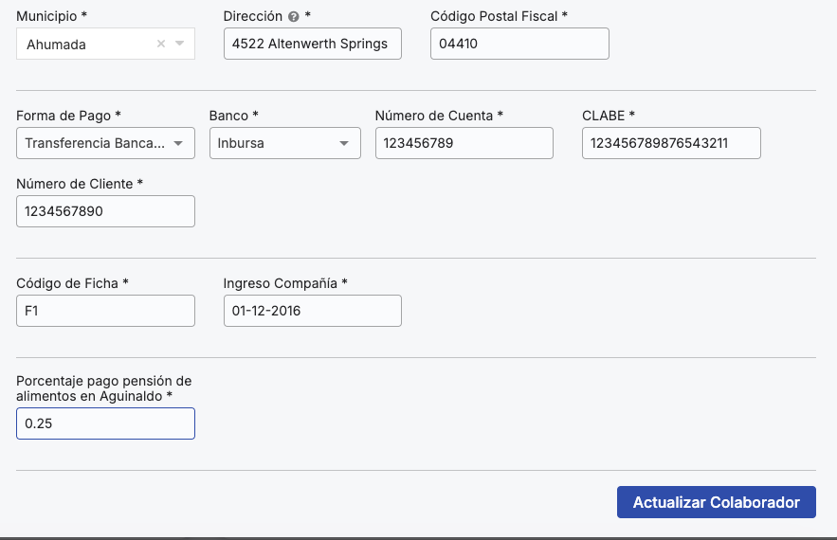This screenshot has width=837, height=540.
Task: Click the 'Forma de Pago' label text
Action: [x=64, y=116]
